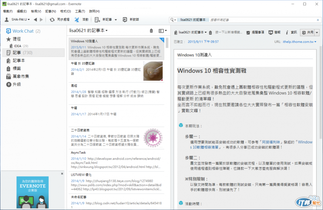Go back with left navigation arrow

pyautogui.click(x=35, y=19)
